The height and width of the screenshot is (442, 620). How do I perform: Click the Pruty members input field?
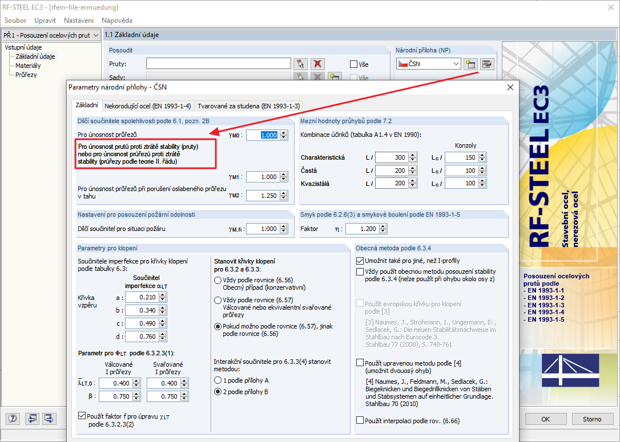(219, 64)
